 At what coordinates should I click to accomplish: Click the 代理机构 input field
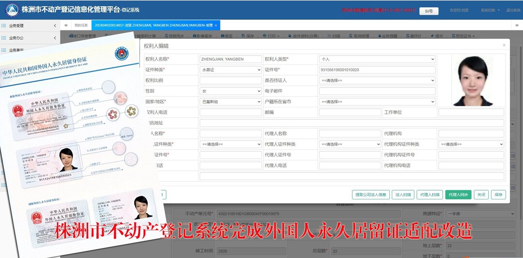click(471, 134)
